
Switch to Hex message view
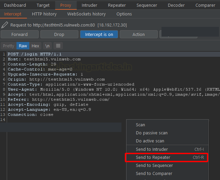[35, 46]
